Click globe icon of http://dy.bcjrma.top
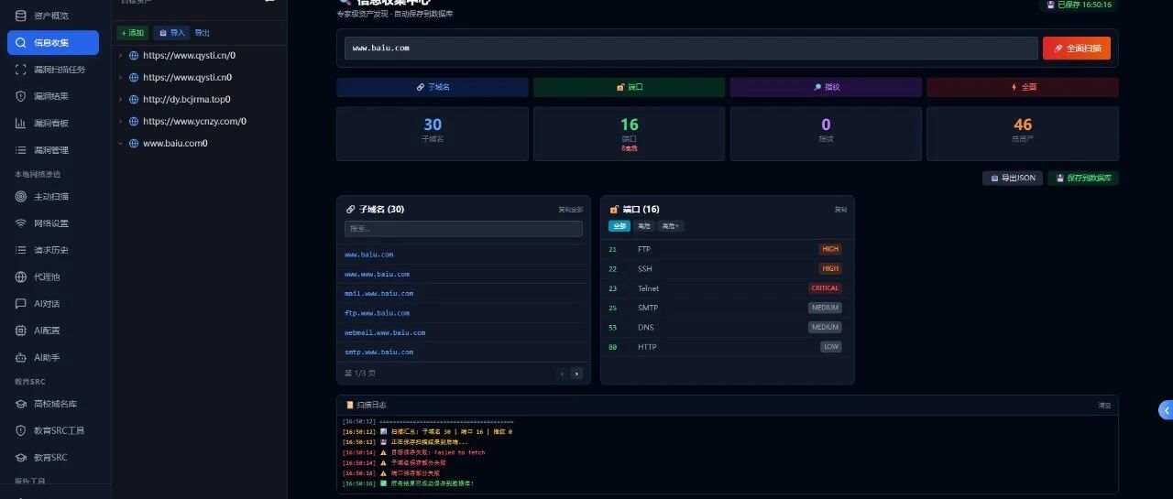Viewport: 1173px width, 499px height. [134, 99]
